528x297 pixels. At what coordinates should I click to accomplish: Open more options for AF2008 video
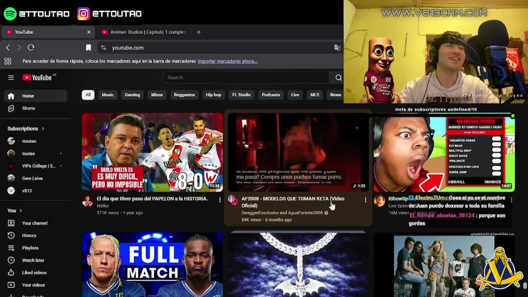pyautogui.click(x=365, y=200)
